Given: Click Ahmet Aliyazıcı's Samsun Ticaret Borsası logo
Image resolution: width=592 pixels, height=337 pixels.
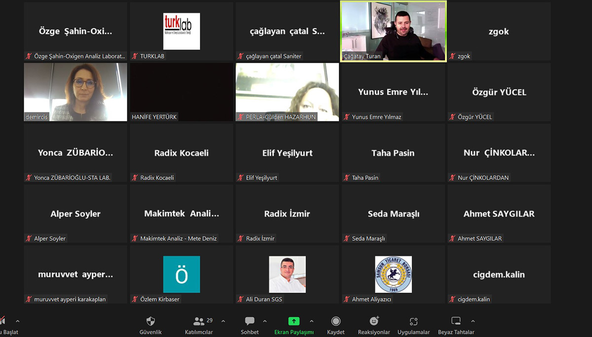Looking at the screenshot, I should pos(393,274).
